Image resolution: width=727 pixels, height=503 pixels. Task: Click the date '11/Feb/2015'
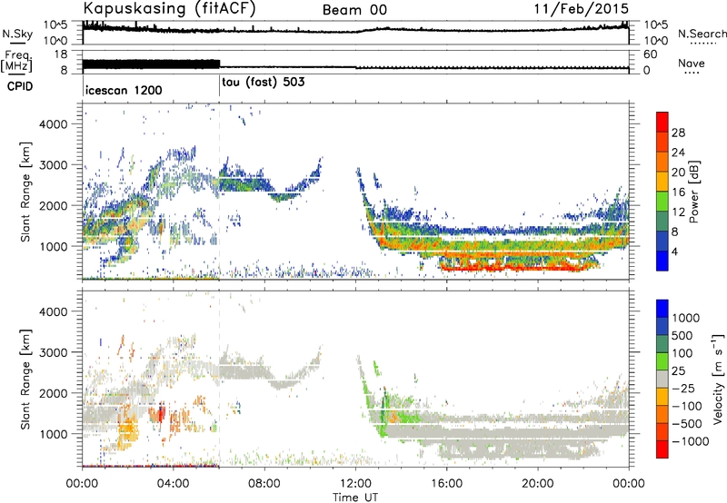(582, 8)
